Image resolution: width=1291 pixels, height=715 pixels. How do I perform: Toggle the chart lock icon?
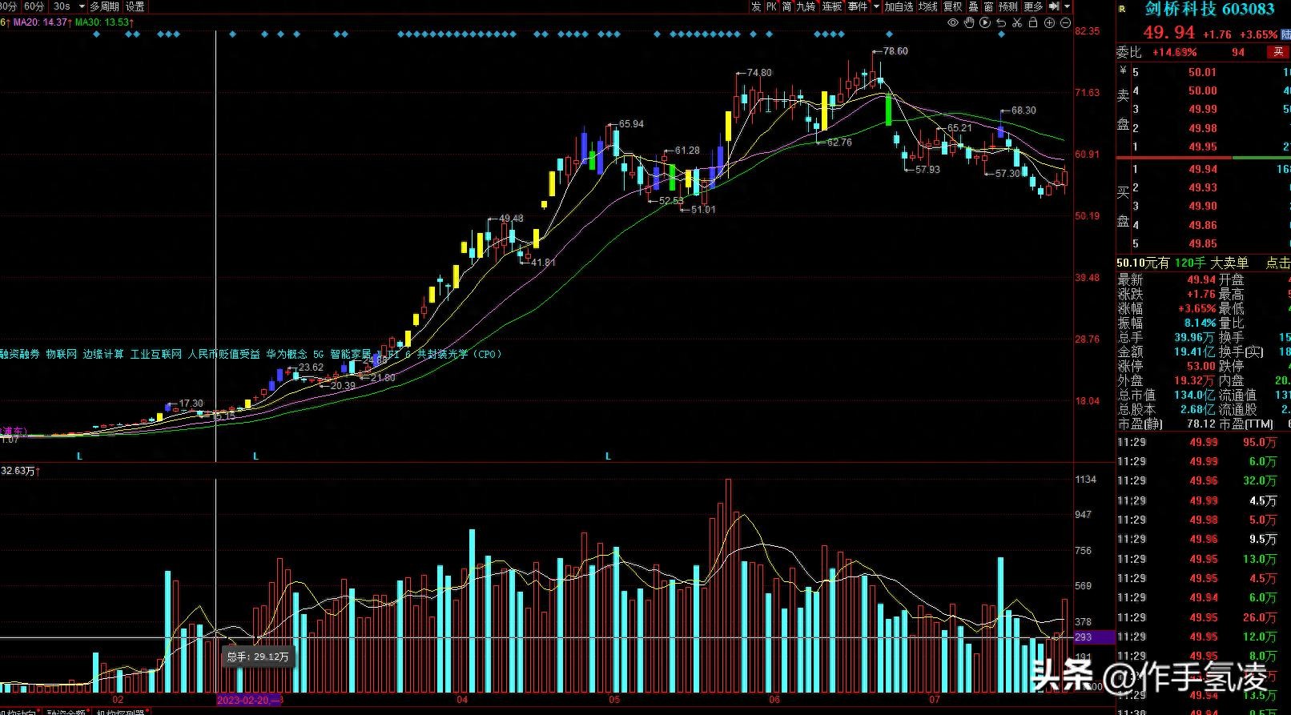point(1033,23)
